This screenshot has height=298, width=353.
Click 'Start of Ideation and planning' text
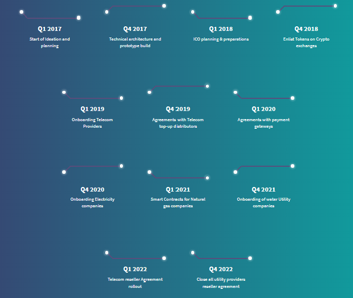pos(50,43)
